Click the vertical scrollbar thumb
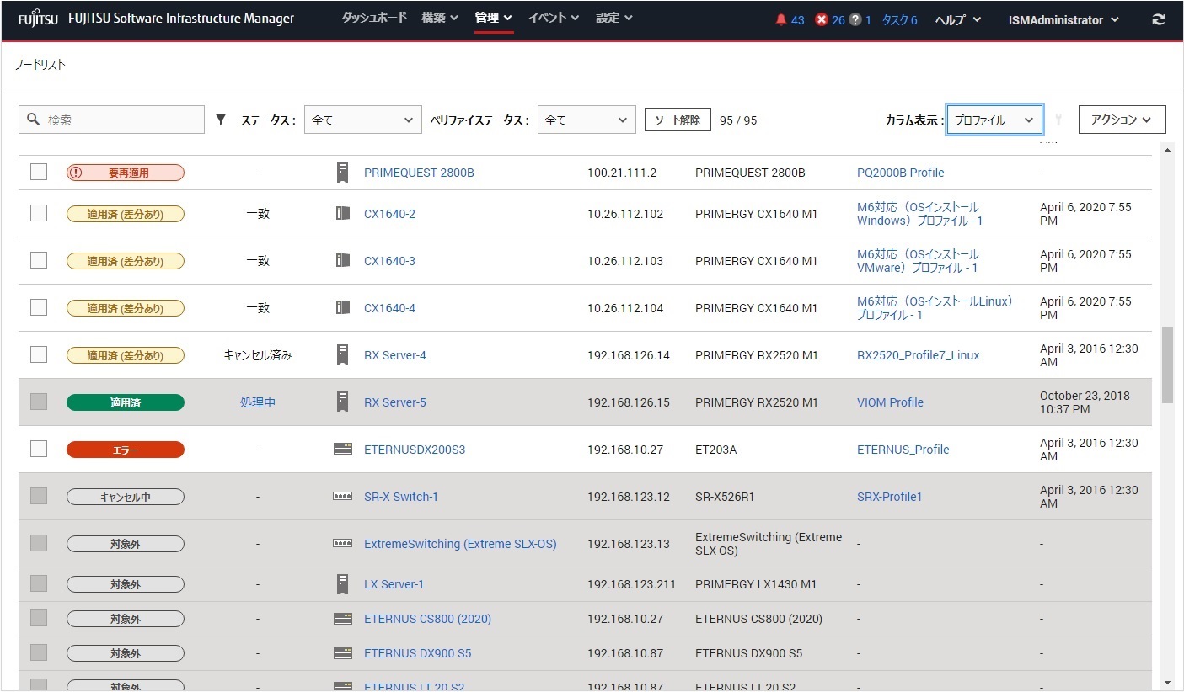This screenshot has height=692, width=1184. 1167,364
